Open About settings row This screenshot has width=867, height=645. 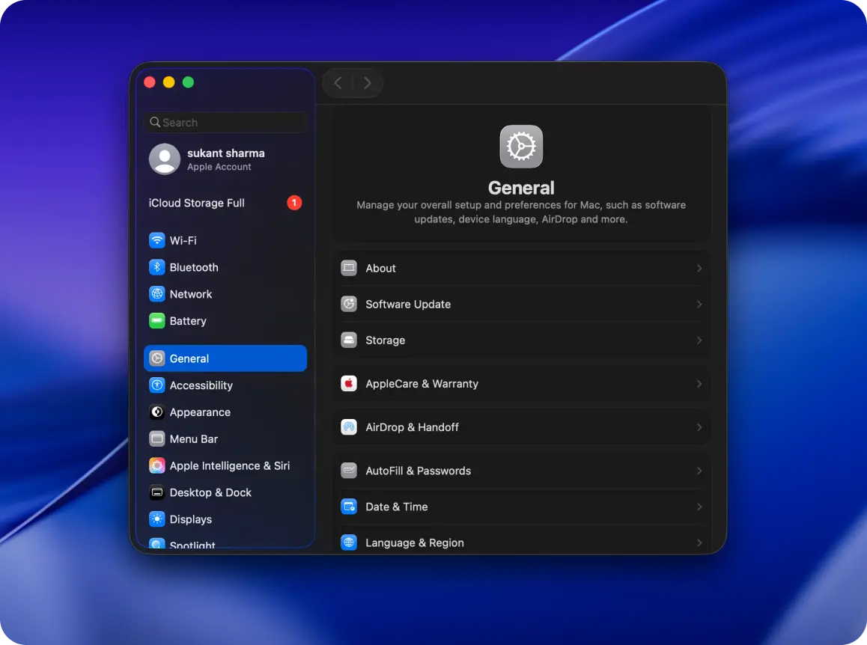pyautogui.click(x=521, y=268)
